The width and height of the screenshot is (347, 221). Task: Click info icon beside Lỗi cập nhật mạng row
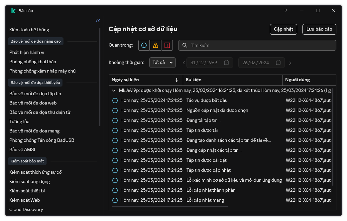point(115,200)
